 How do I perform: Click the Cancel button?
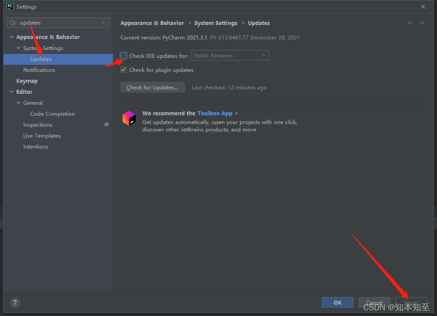click(374, 302)
